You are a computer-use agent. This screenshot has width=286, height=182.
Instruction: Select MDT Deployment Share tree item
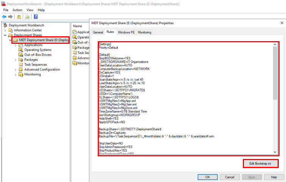[x=41, y=40]
